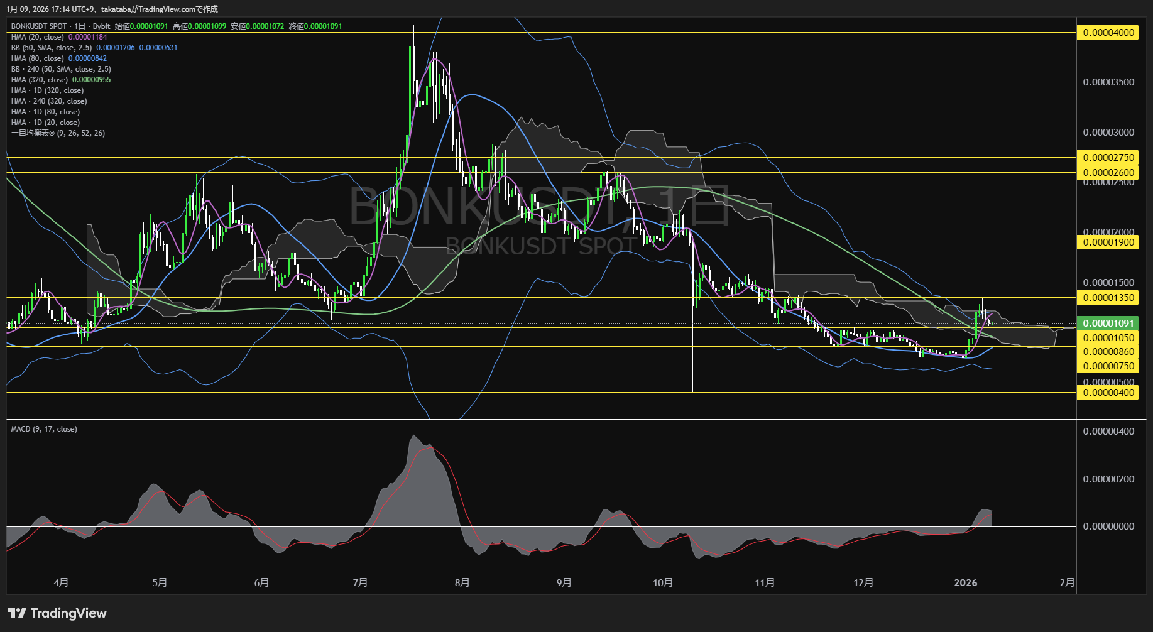
Task: Open the 一目均衡表 indicator legend
Action: pos(58,133)
